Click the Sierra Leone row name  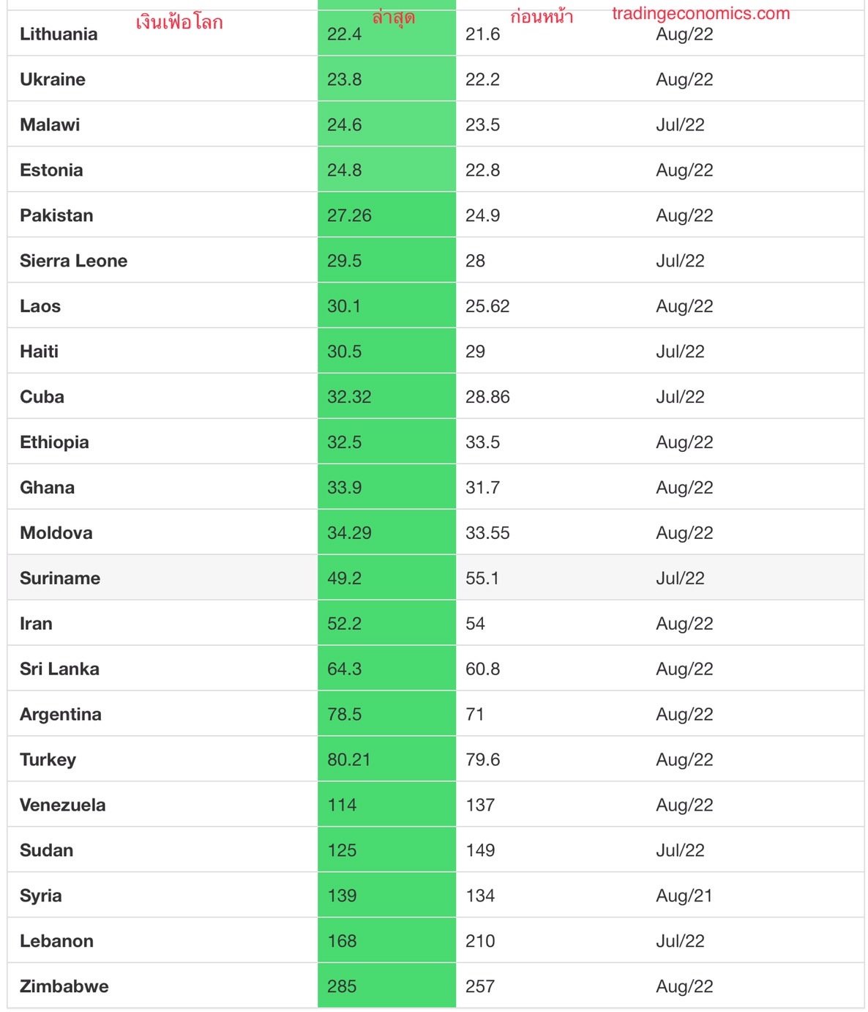pyautogui.click(x=73, y=261)
